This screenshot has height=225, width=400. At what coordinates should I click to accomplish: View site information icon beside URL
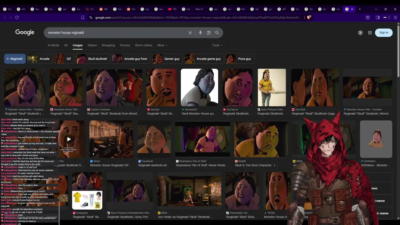pyautogui.click(x=91, y=17)
